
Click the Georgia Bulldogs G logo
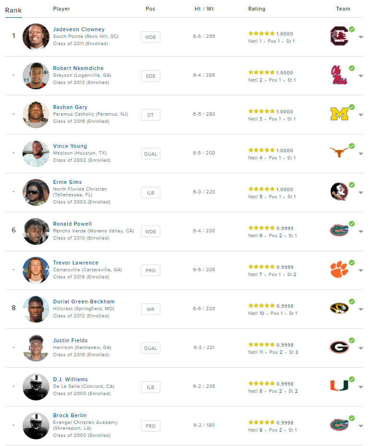339,347
